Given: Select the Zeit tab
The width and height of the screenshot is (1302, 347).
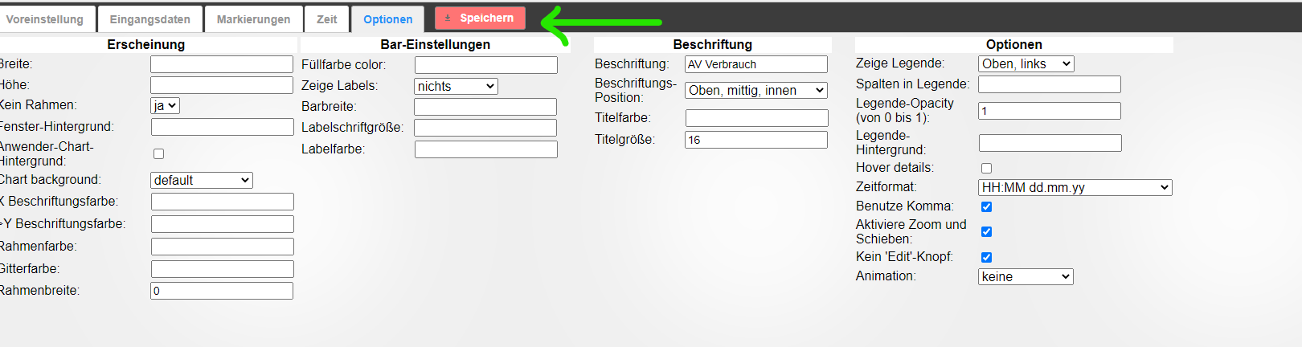Looking at the screenshot, I should pos(326,19).
